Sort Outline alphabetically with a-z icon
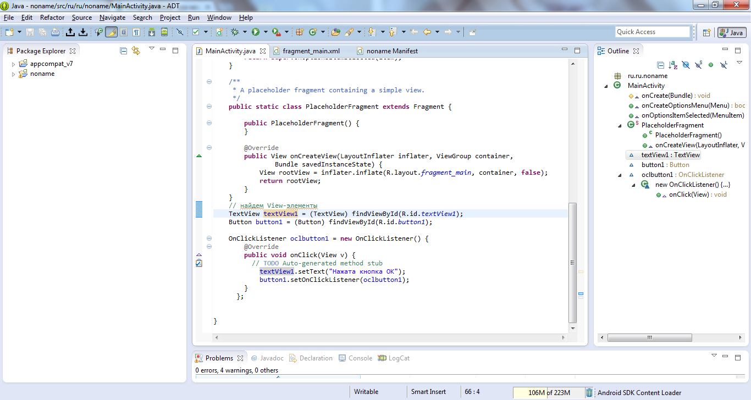 (x=673, y=65)
